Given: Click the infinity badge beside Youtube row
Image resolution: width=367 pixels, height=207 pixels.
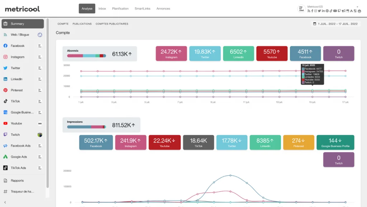Looking at the screenshot, I should click(40, 123).
